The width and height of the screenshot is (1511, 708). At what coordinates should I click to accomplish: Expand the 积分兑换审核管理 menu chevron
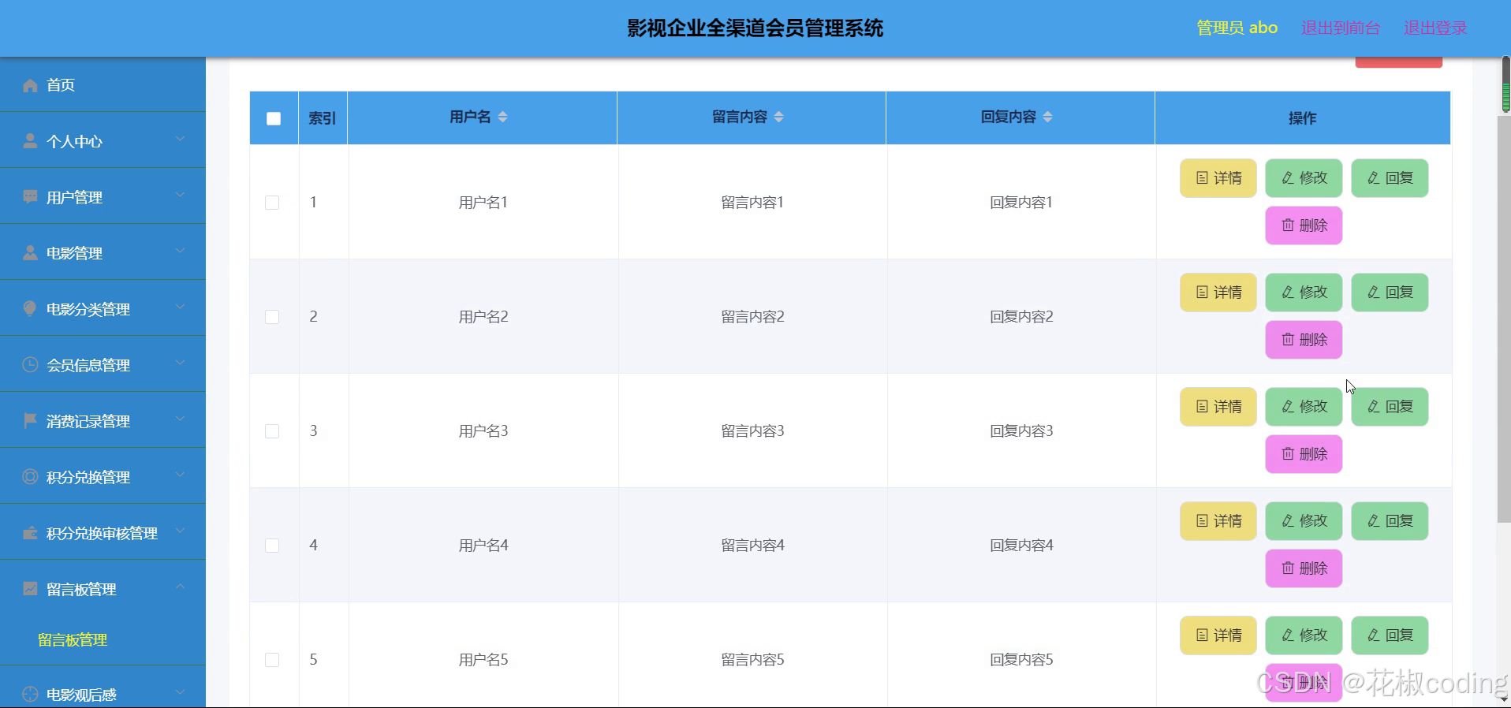180,531
